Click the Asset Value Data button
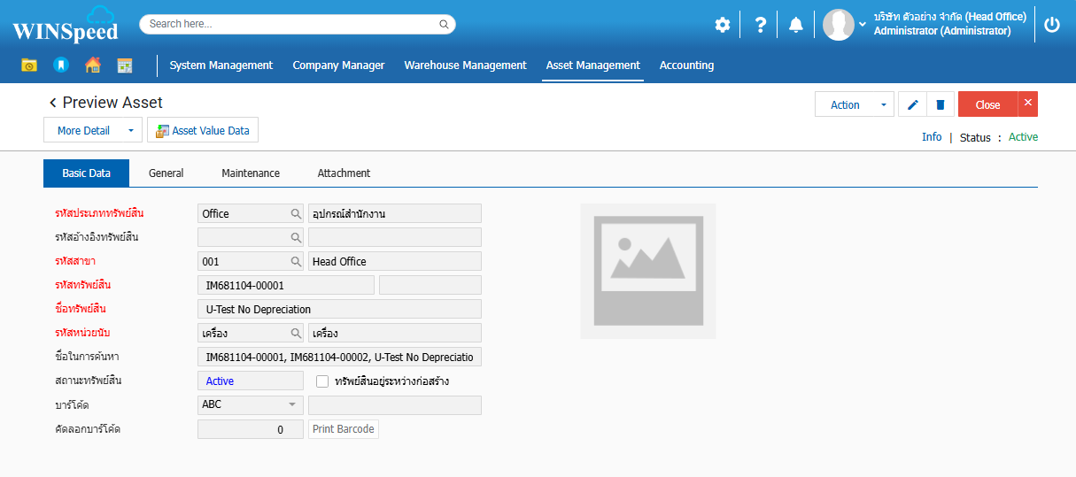1076x477 pixels. click(x=203, y=130)
